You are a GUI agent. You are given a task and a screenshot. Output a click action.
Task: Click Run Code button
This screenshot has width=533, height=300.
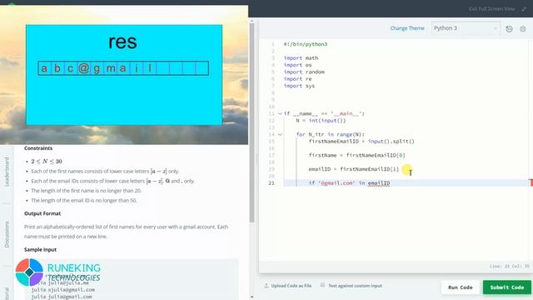[x=461, y=287]
